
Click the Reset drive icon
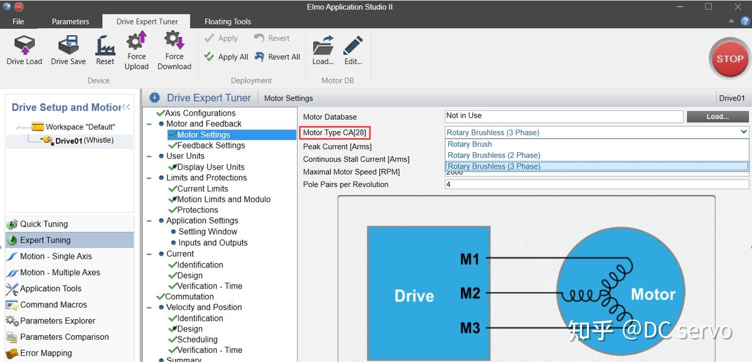105,45
